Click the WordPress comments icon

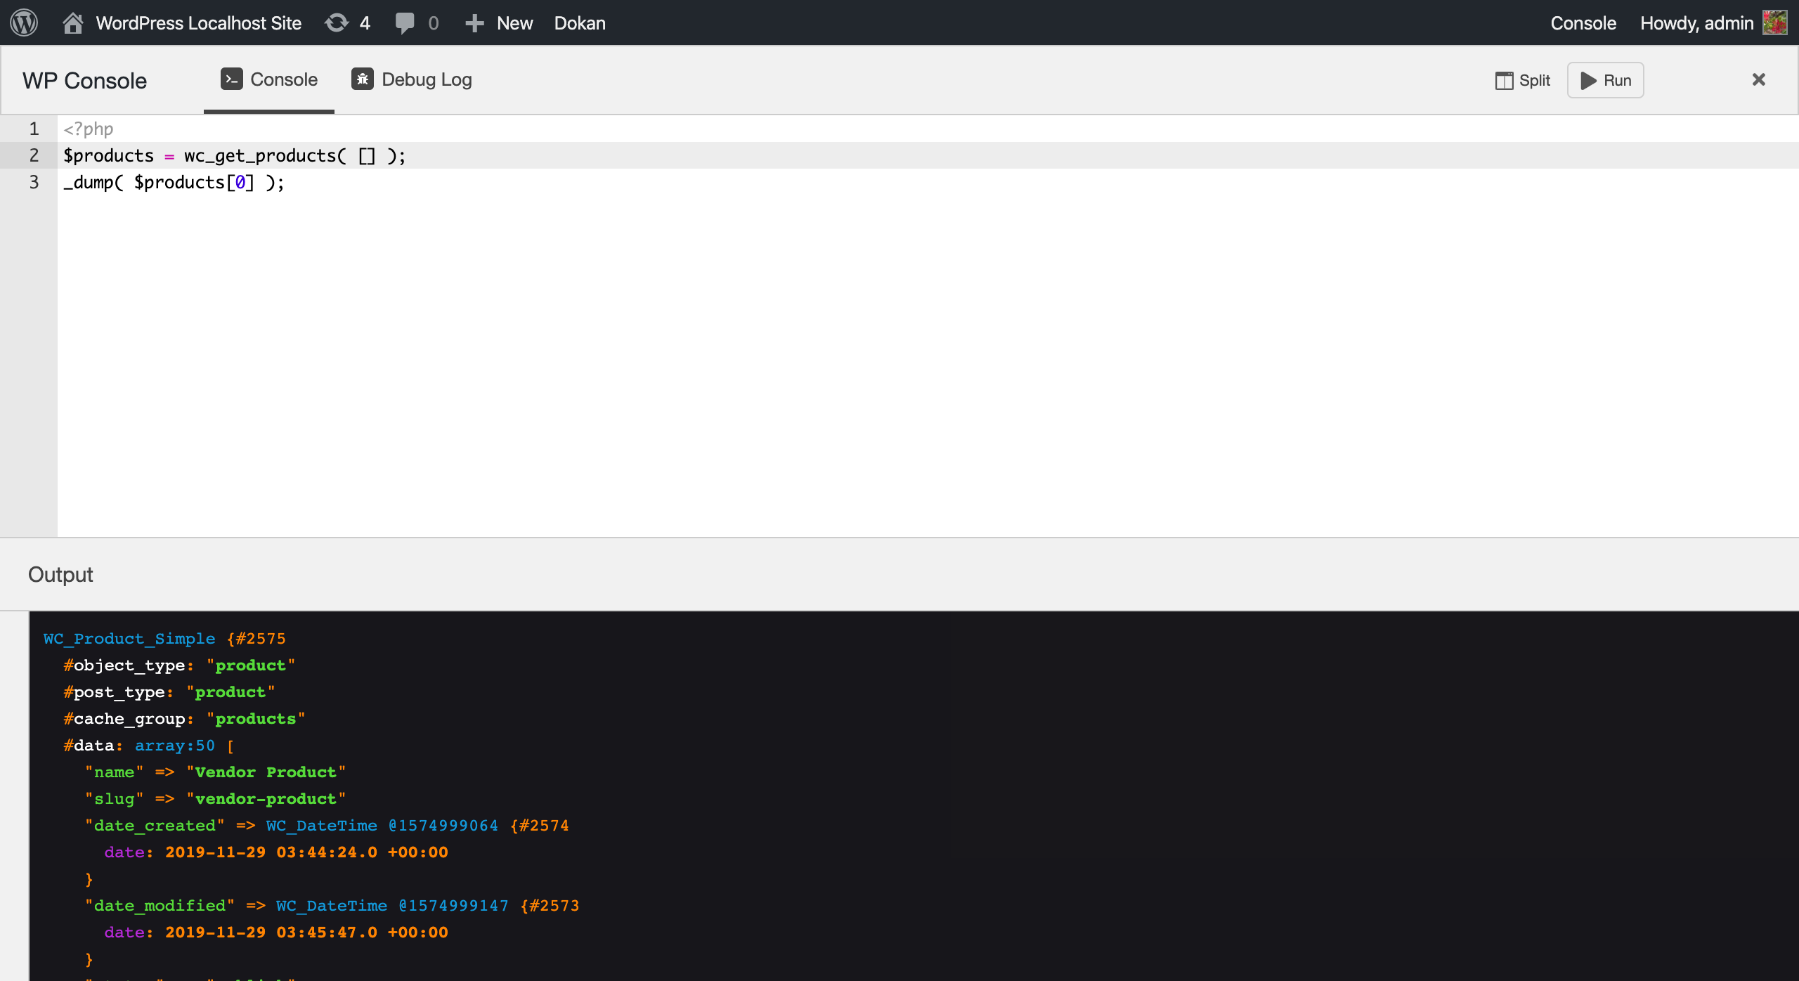click(x=405, y=22)
